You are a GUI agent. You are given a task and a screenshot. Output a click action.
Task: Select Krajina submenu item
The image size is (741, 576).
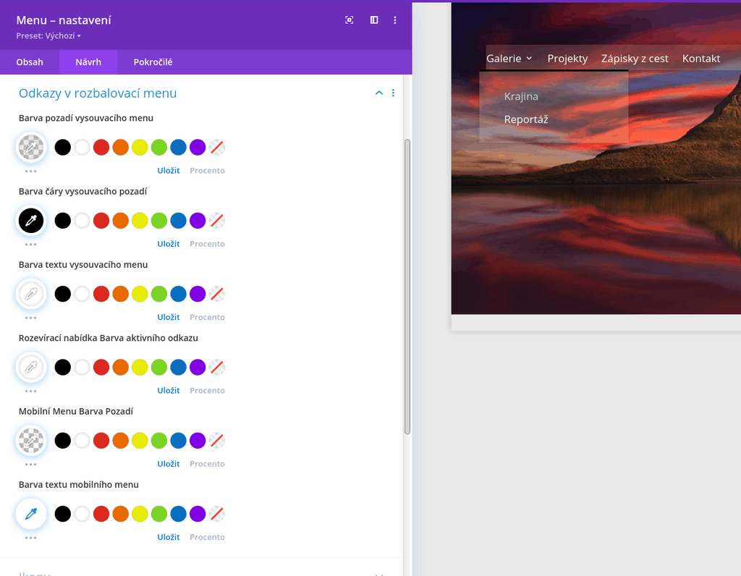521,96
